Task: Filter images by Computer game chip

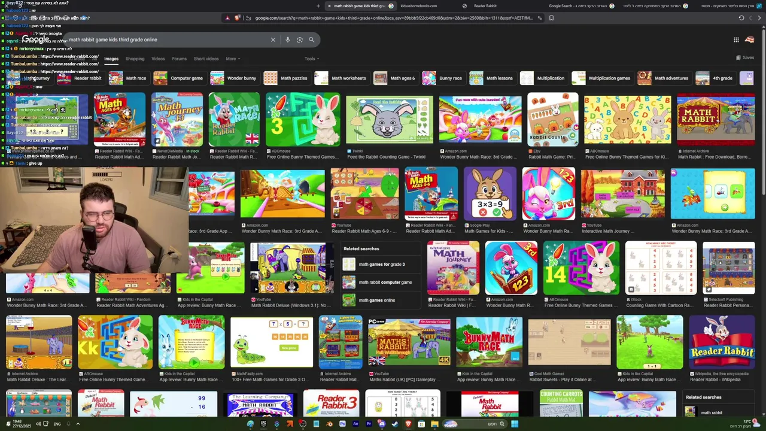Action: 178,78
